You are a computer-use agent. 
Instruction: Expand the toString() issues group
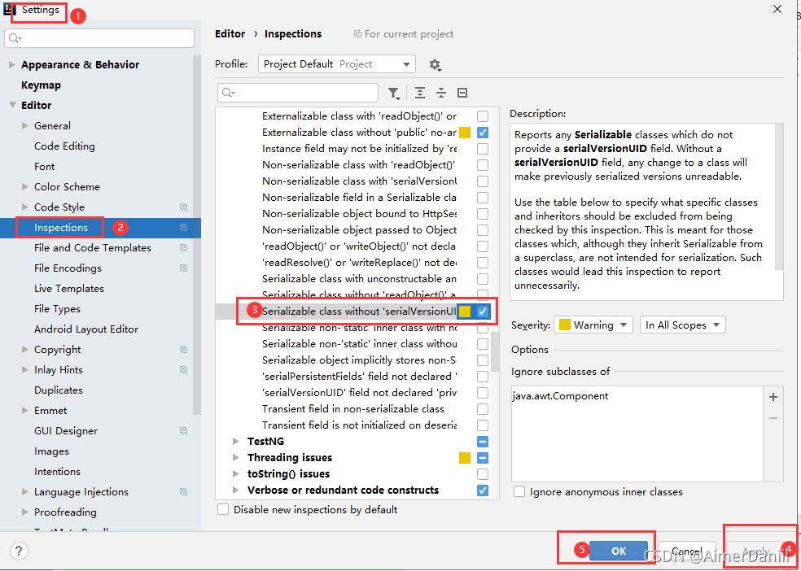pos(235,474)
